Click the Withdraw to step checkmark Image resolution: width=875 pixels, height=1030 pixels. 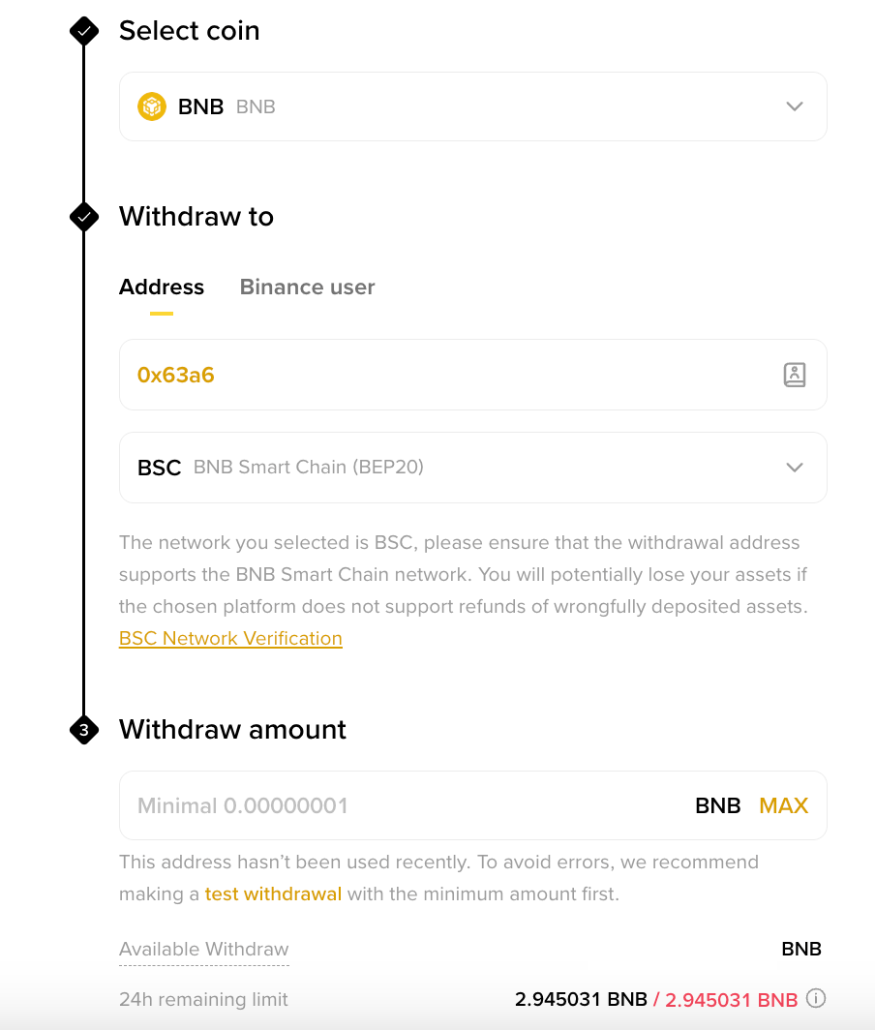pyautogui.click(x=84, y=217)
